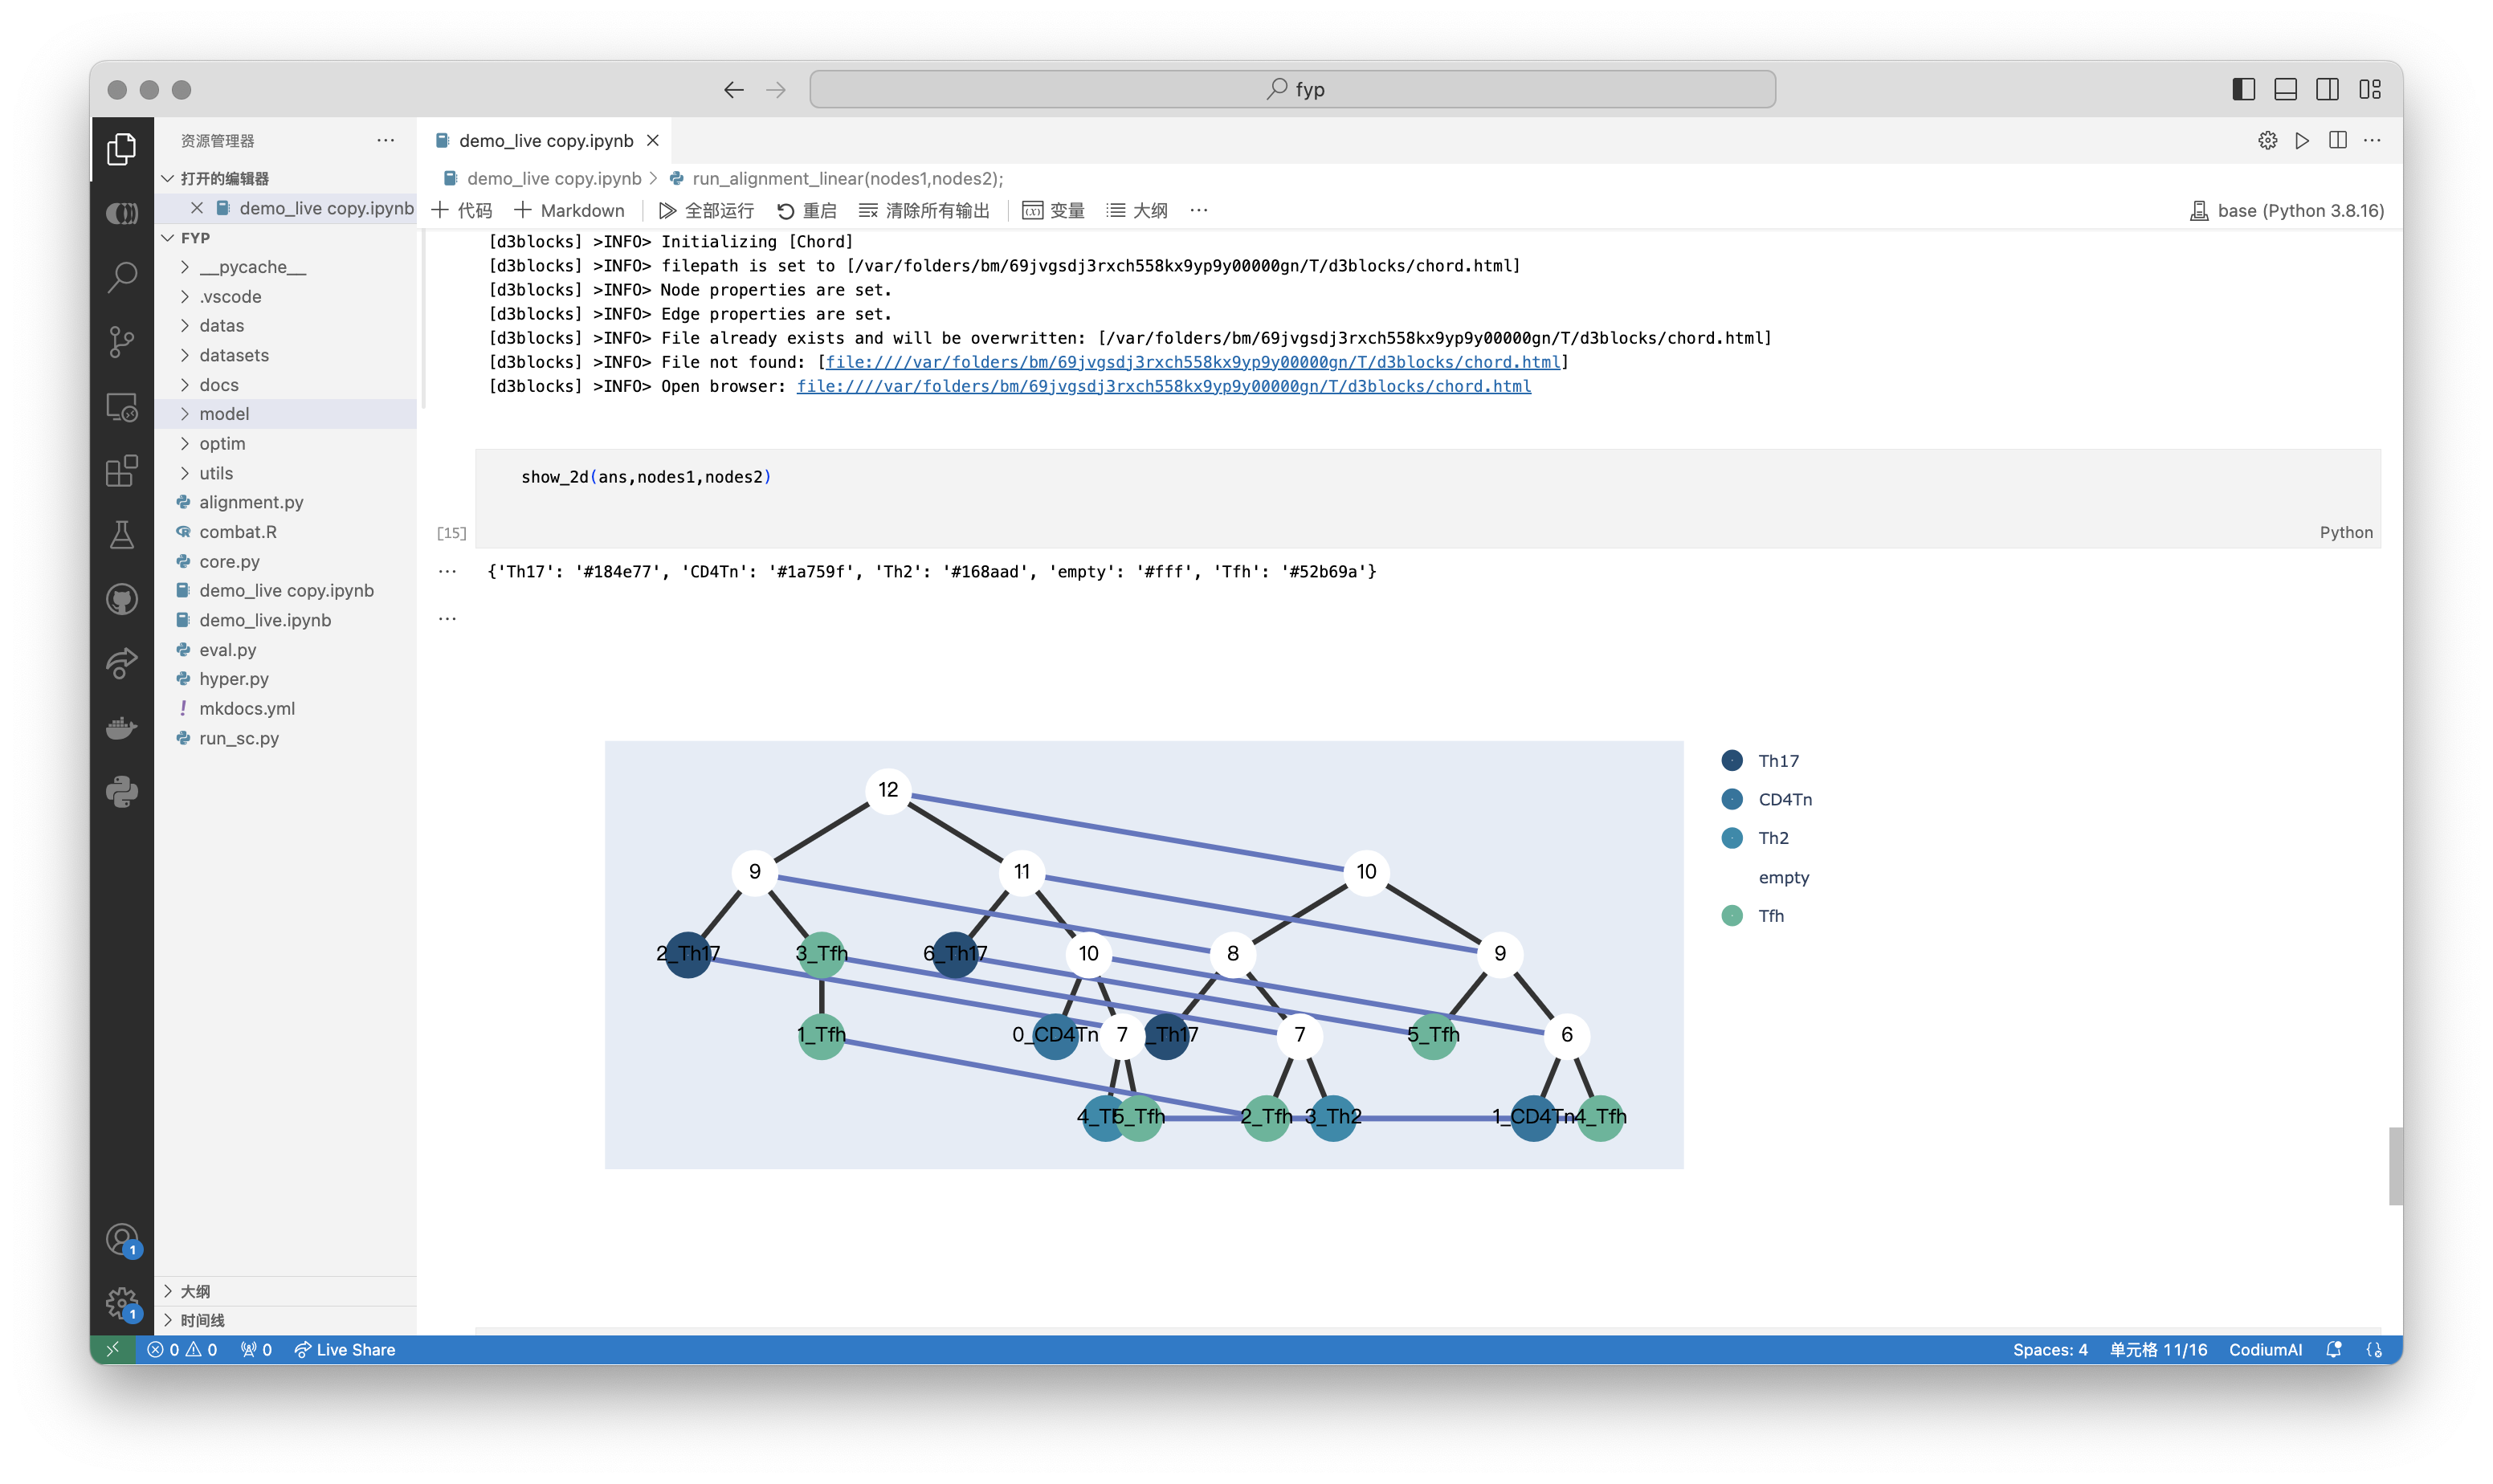The image size is (2493, 1484).
Task: Click the ports forwarded indicator showing 0
Action: [x=256, y=1349]
